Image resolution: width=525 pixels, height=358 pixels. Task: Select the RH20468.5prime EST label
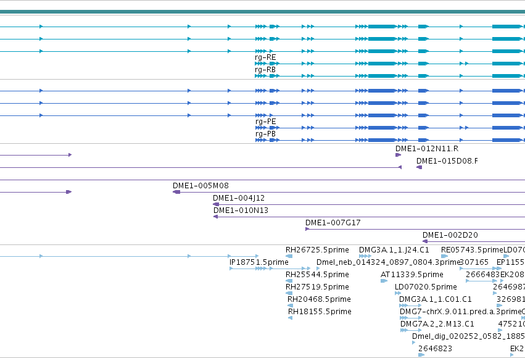(x=319, y=299)
